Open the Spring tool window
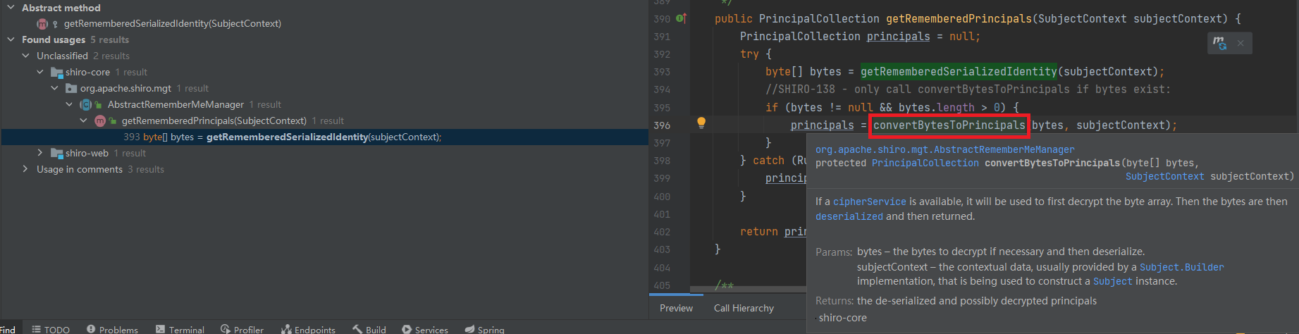The image size is (1299, 334). [x=485, y=329]
